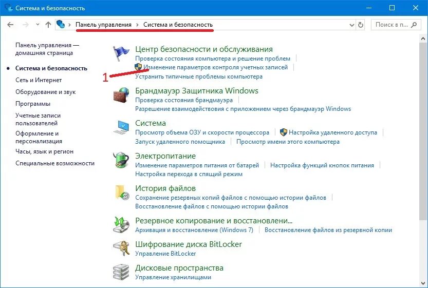
Task: Click the BitLocker lock and keys icon
Action: coord(121,248)
